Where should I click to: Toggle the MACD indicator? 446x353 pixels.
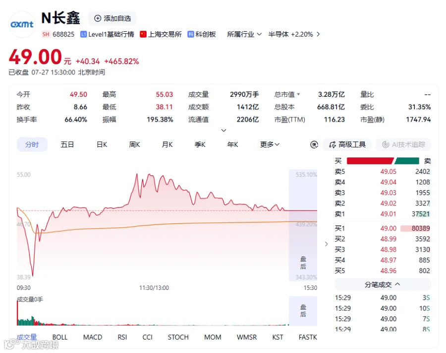(x=93, y=337)
